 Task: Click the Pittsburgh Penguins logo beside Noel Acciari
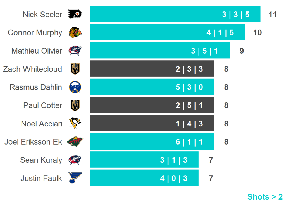[x=75, y=123]
